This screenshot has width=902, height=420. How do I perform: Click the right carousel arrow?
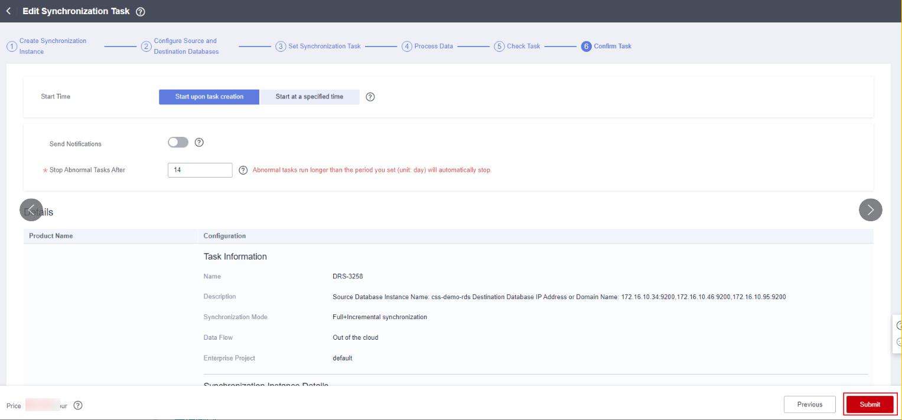(870, 209)
